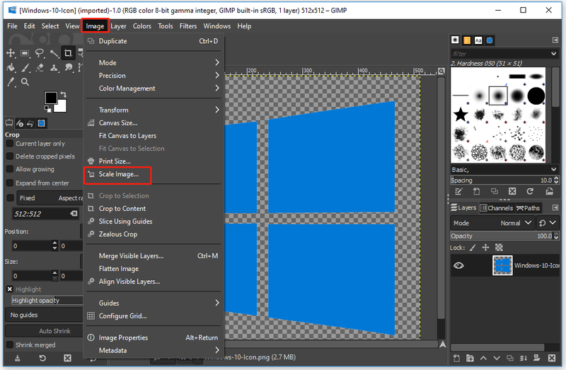Viewport: 566px width, 370px height.
Task: Choose the Color Picker eyedropper tool
Action: [11, 82]
